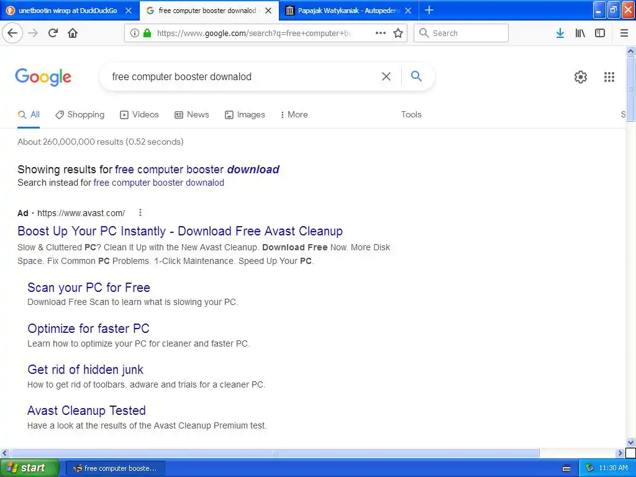Screen dimensions: 636x477
Task: Open the Images results tab
Action: point(245,115)
